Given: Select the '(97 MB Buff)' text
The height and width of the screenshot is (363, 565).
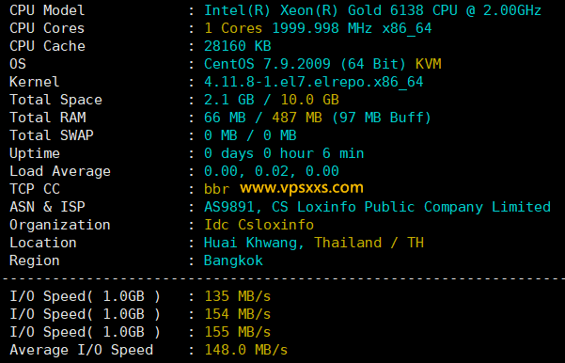Looking at the screenshot, I should pos(382,118).
